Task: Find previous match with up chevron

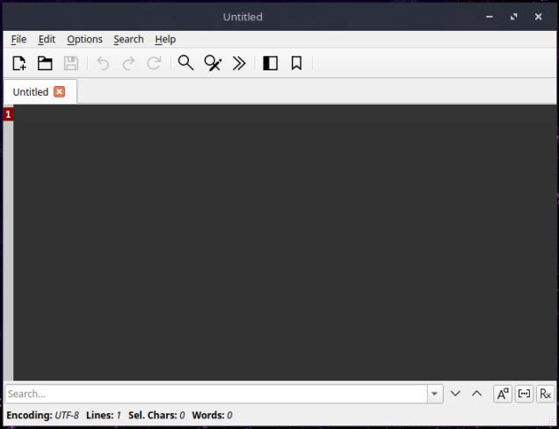Action: (476, 394)
